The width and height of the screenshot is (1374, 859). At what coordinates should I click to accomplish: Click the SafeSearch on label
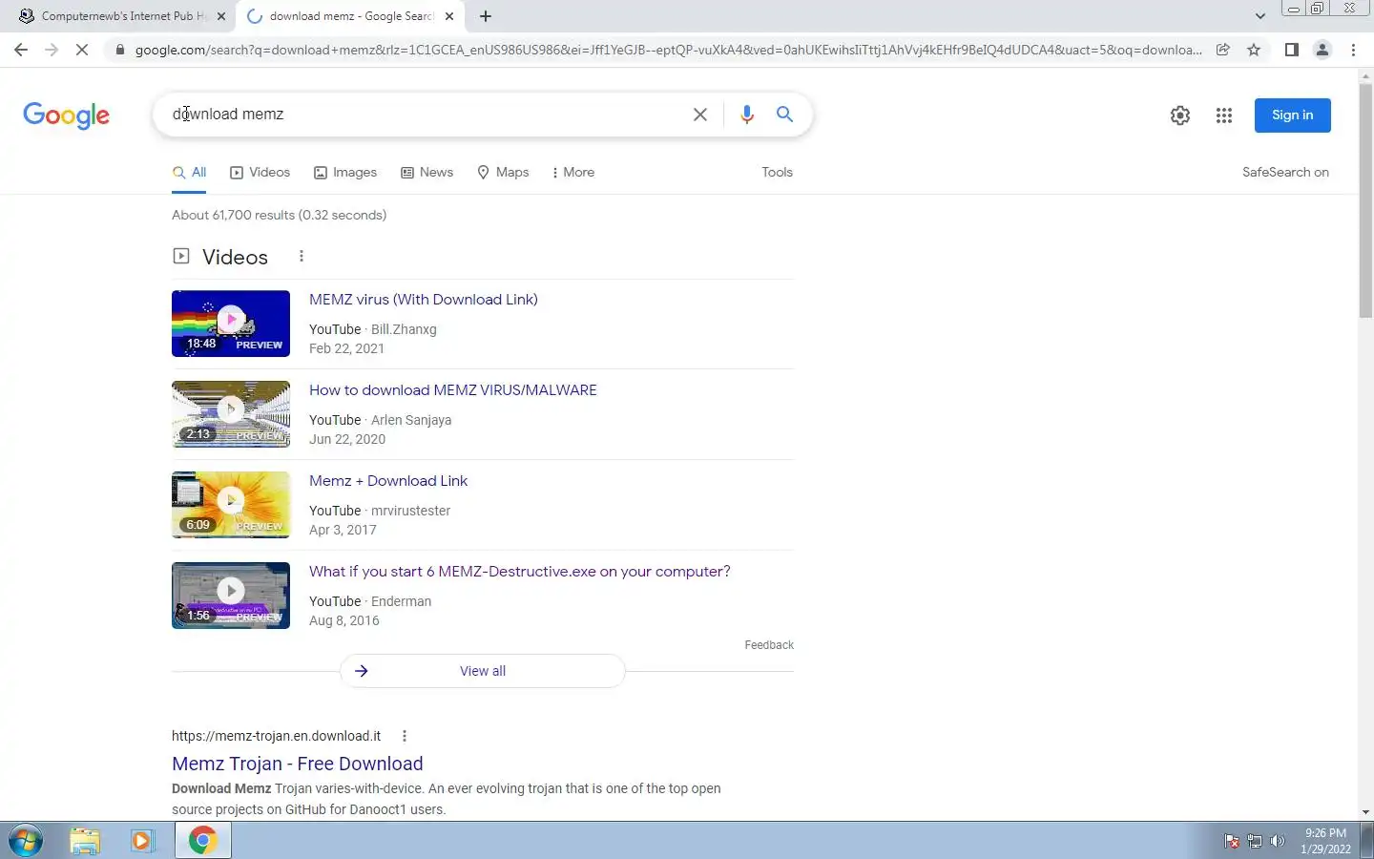pos(1285,173)
